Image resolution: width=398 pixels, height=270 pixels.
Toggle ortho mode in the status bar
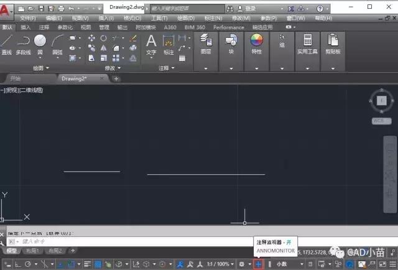tap(18, 264)
